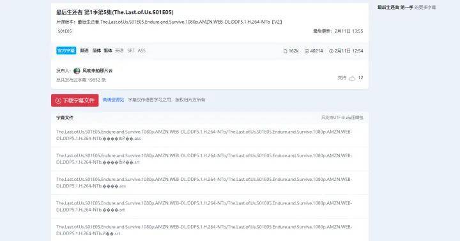
Task: Click 总共发布过字幕 19852 条 text
Action: 81,80
